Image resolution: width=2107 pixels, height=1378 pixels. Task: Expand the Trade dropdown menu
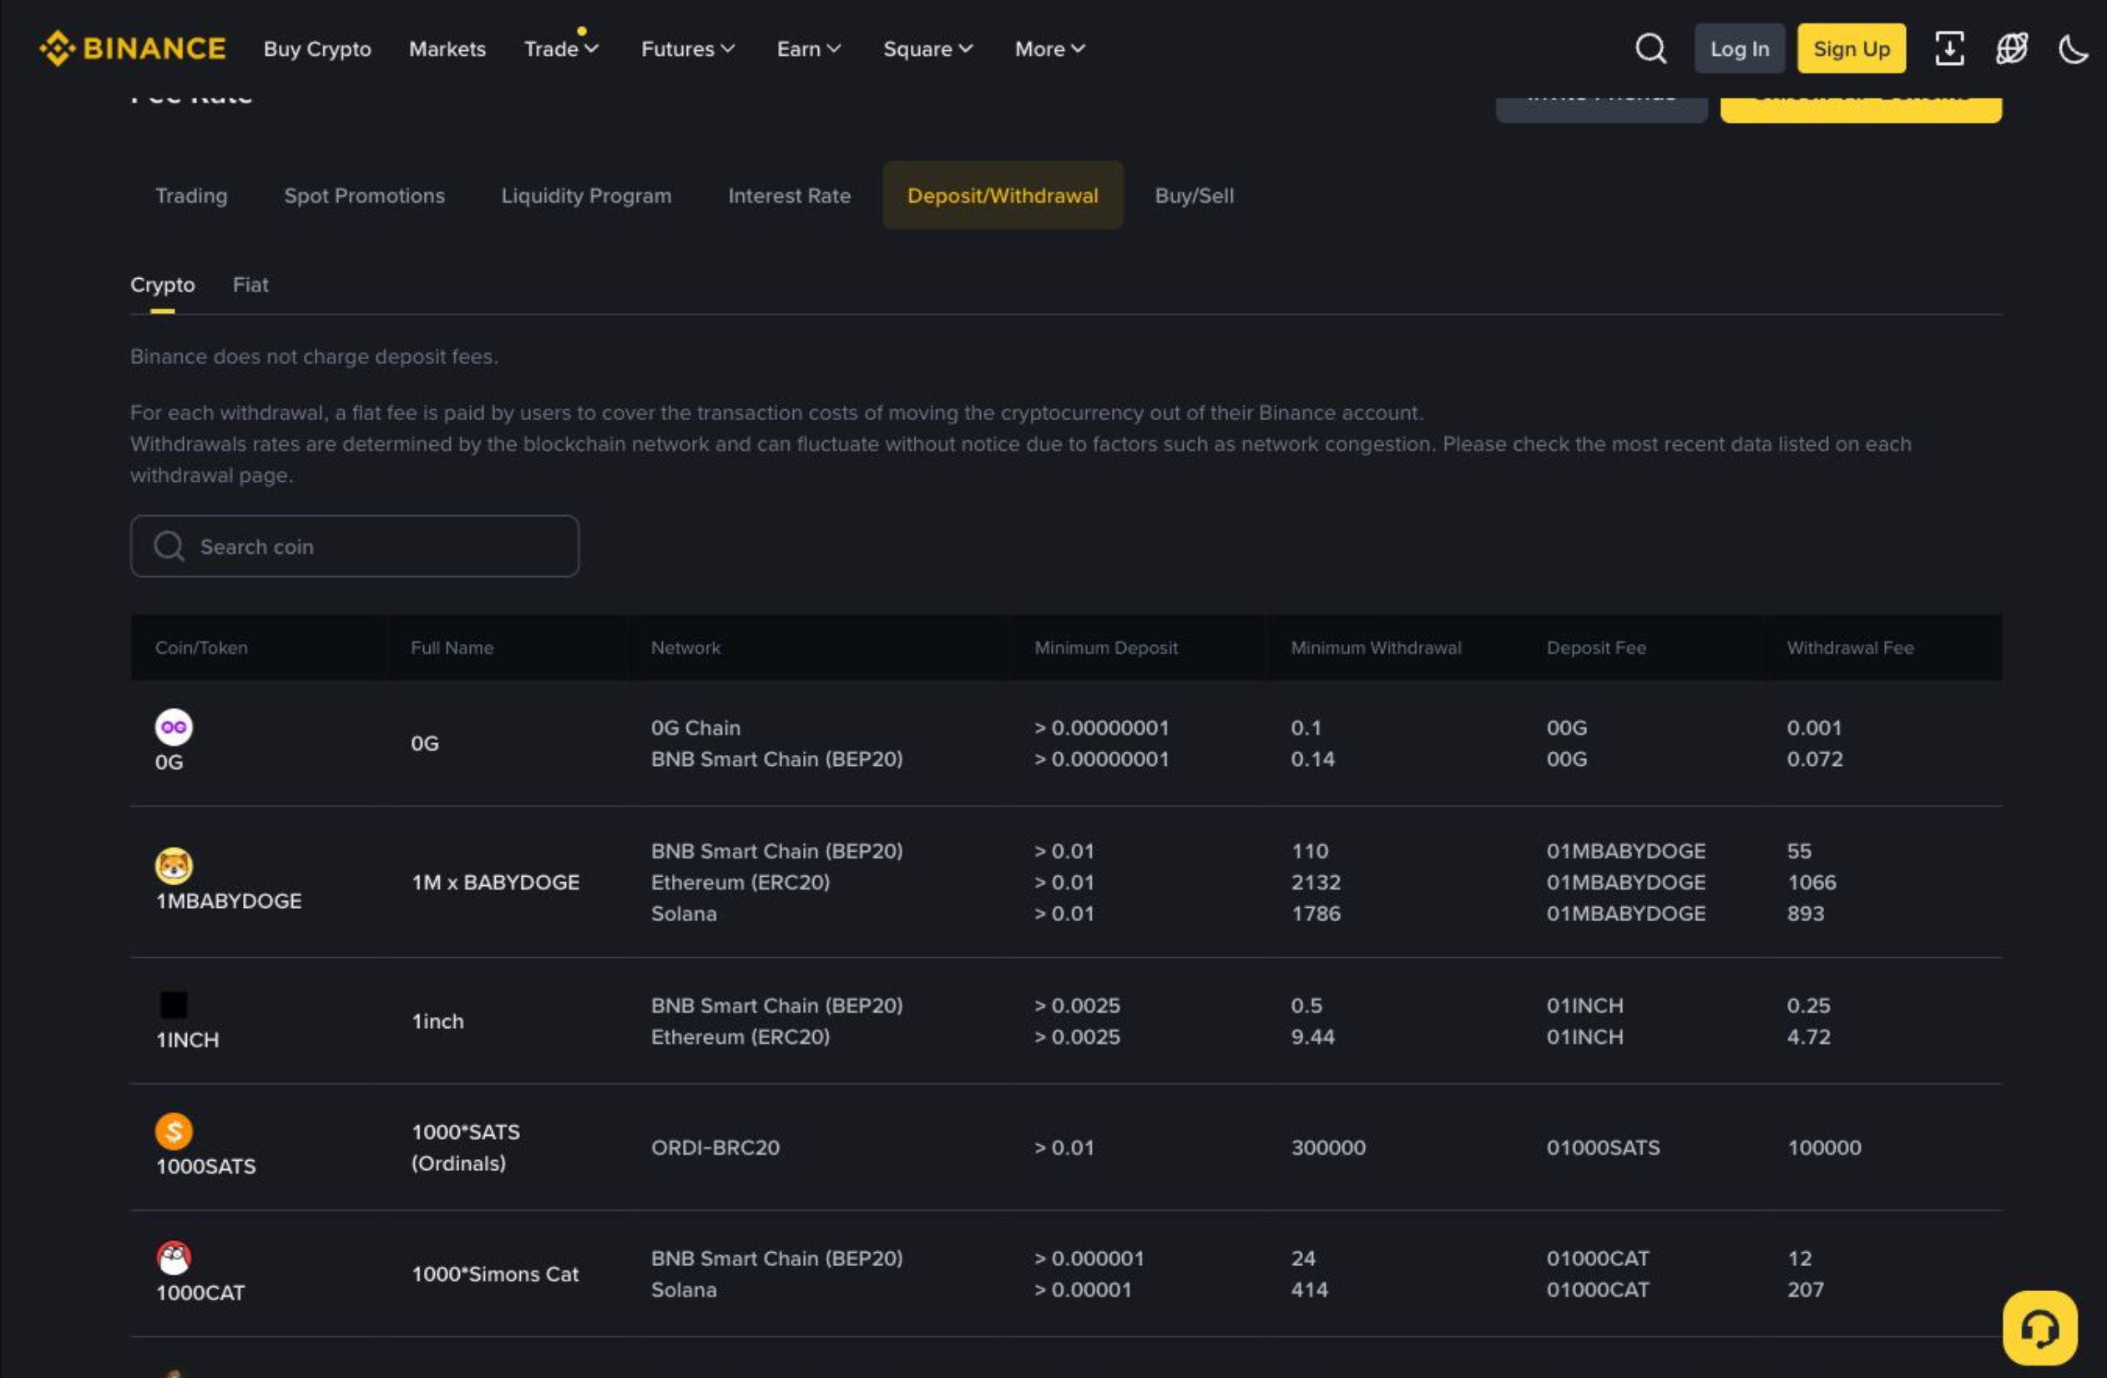(x=561, y=48)
